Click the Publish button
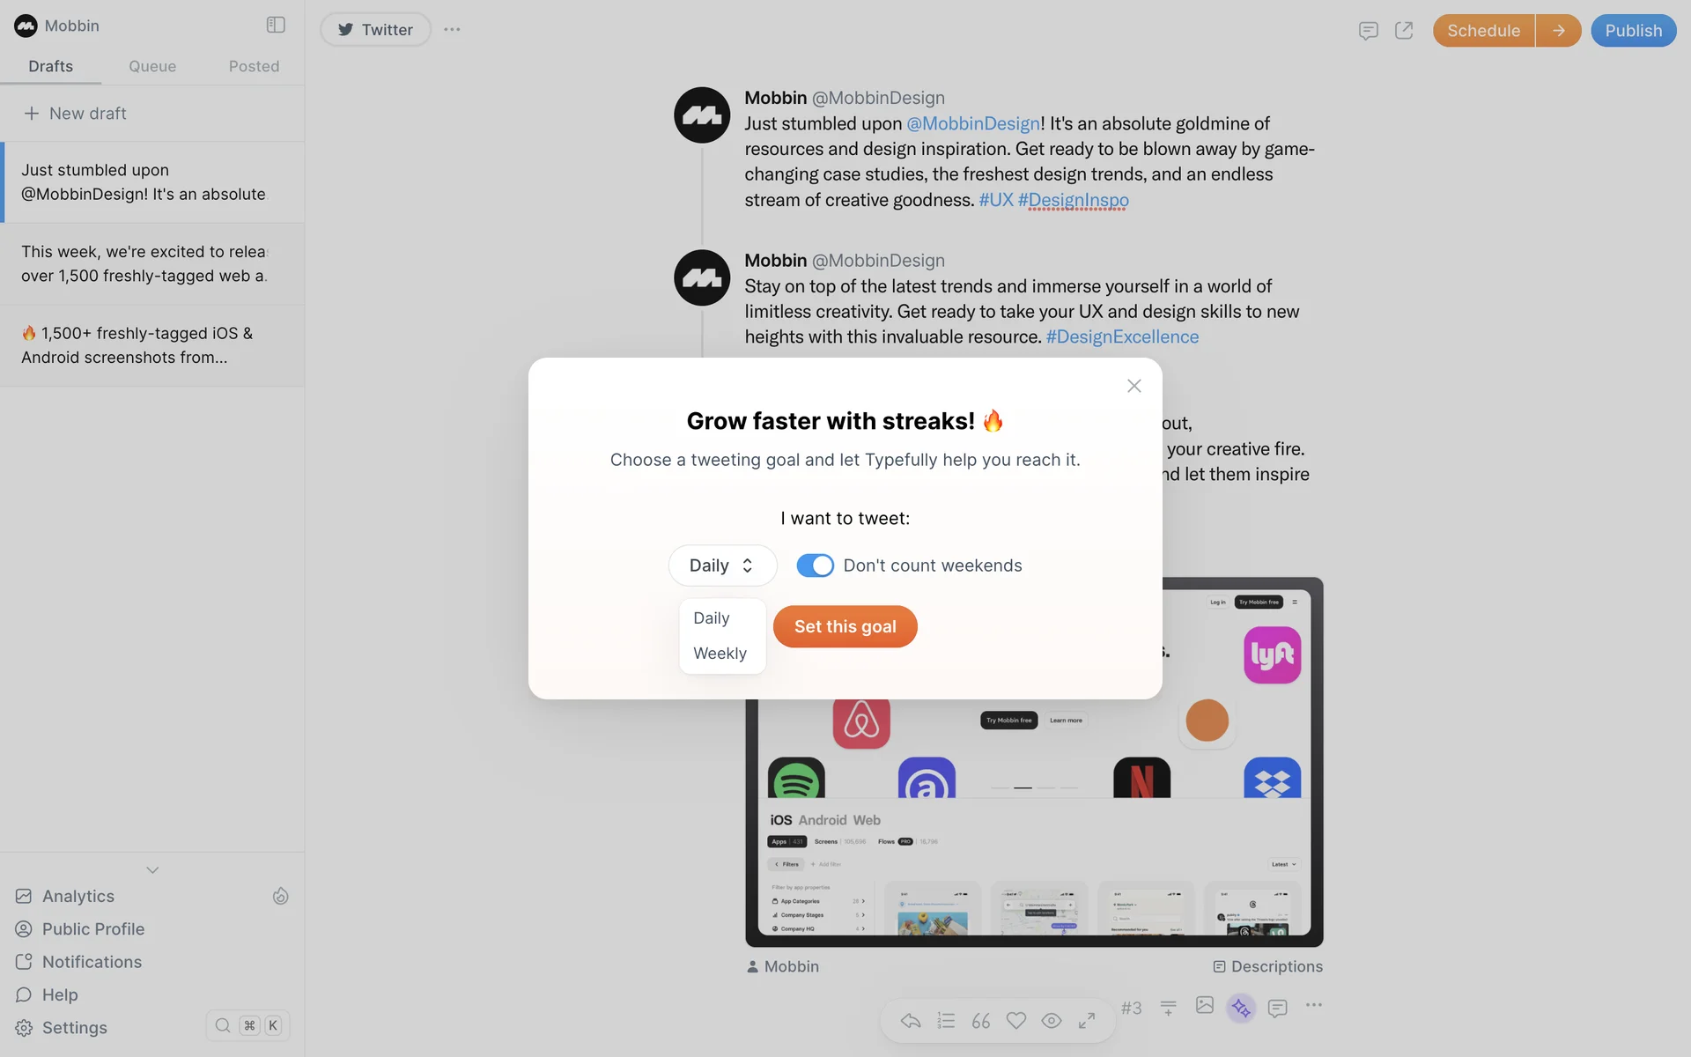Image resolution: width=1691 pixels, height=1057 pixels. pos(1633,31)
